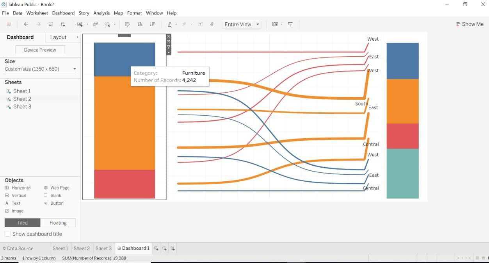Click the Text object
489x263 pixels.
click(x=12, y=203)
